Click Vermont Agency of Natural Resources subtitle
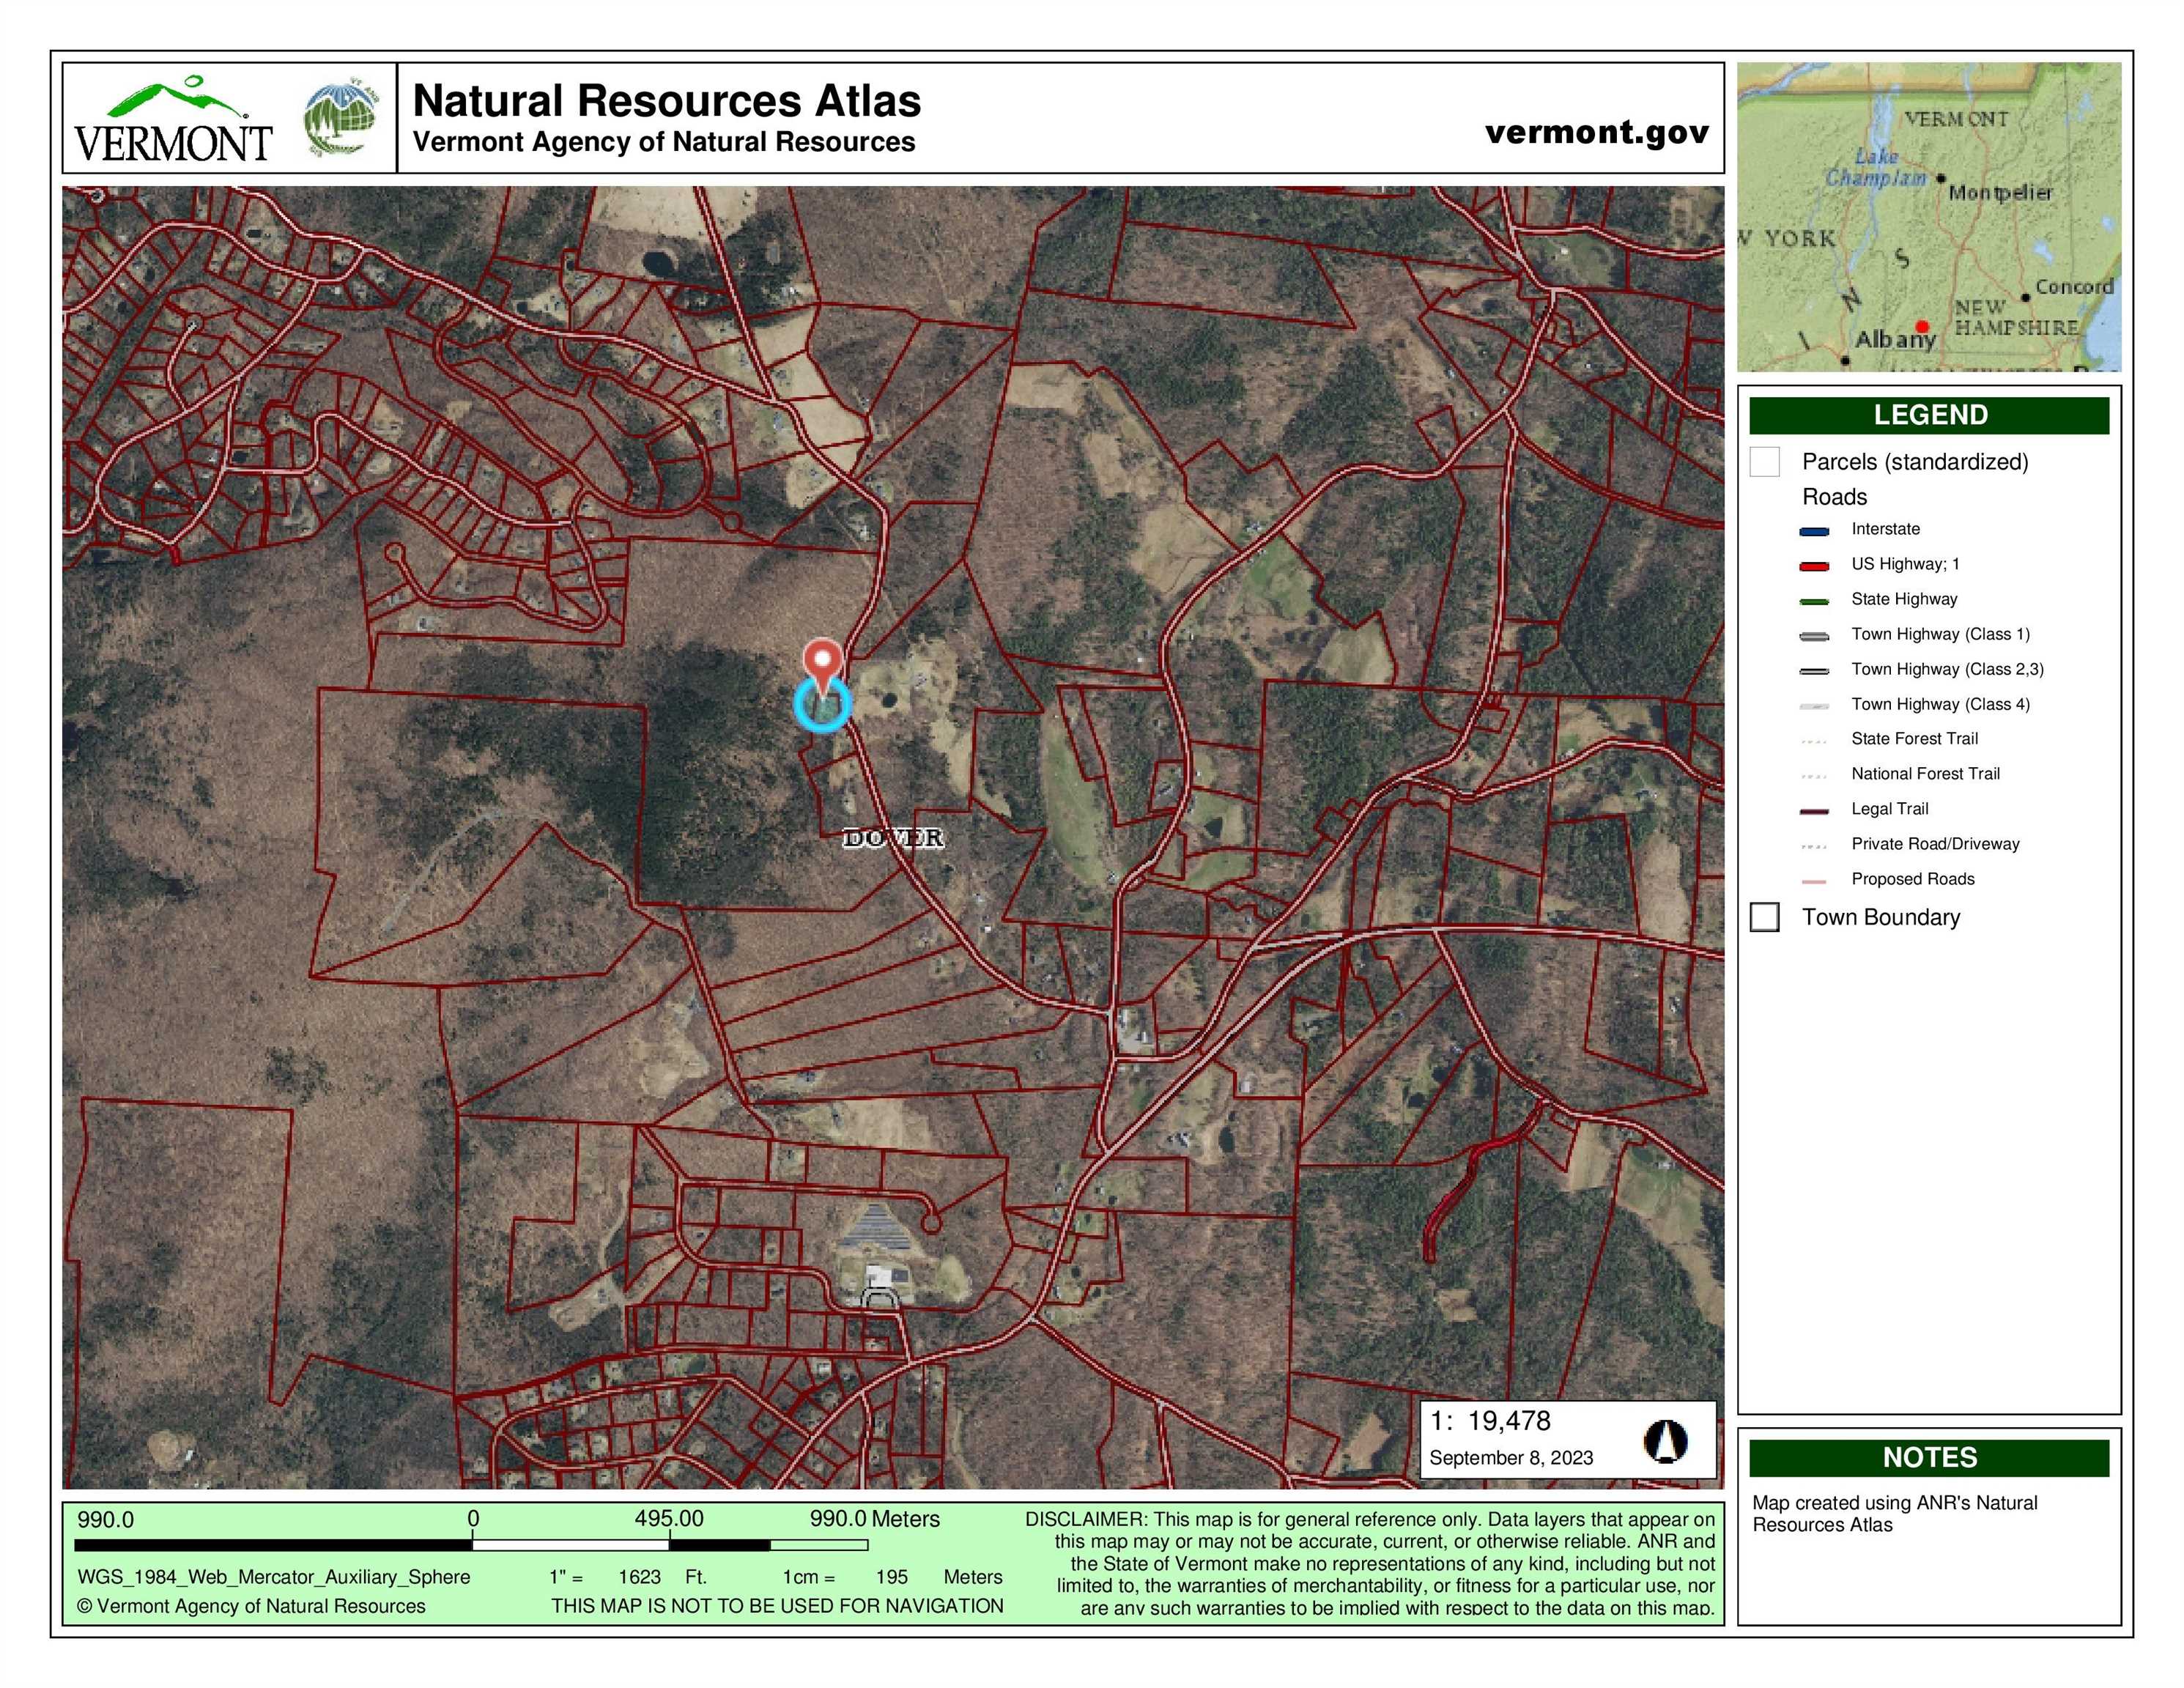The height and width of the screenshot is (1688, 2184). coord(664,142)
